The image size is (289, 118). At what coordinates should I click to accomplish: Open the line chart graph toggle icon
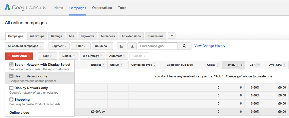(x=122, y=46)
